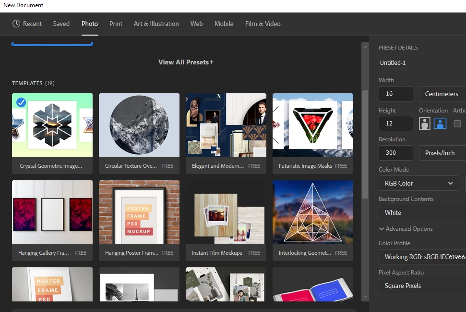This screenshot has width=466, height=312.
Task: Click the TEMPLATES (19) heading
Action: pos(33,83)
